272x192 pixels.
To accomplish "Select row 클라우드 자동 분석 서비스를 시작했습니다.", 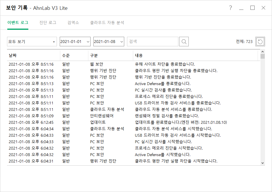I will click(x=133, y=129).
